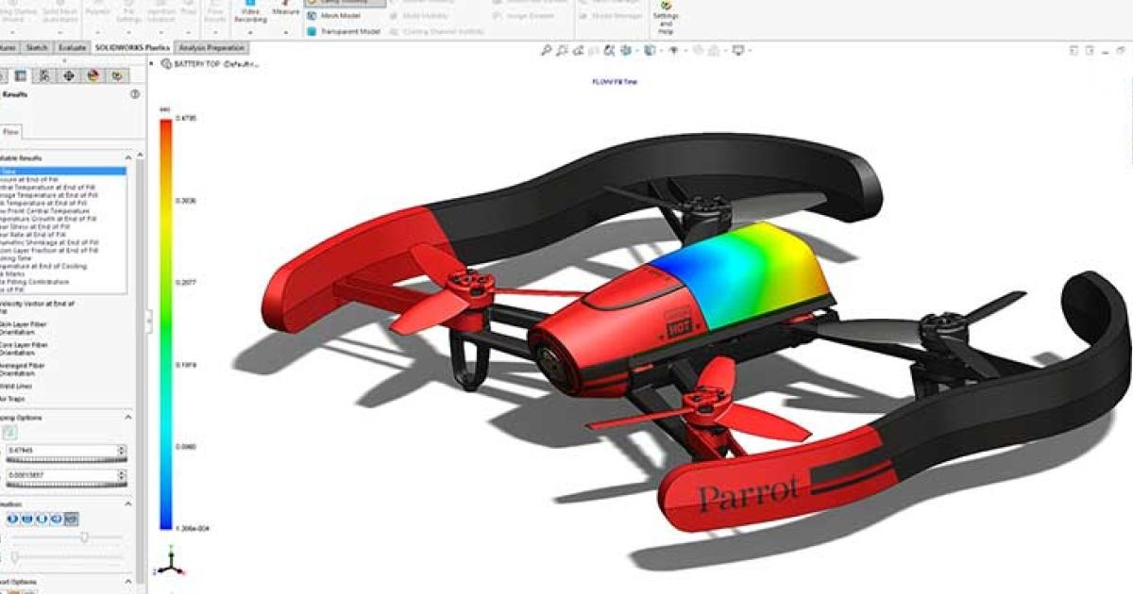Click the help icon in Results panel

pos(135,94)
